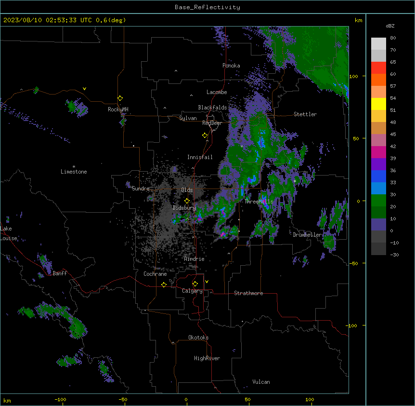Viewport: 415px width, 406px height.
Task: Click the 50 tick on bottom horizontal axis
Action: click(247, 399)
